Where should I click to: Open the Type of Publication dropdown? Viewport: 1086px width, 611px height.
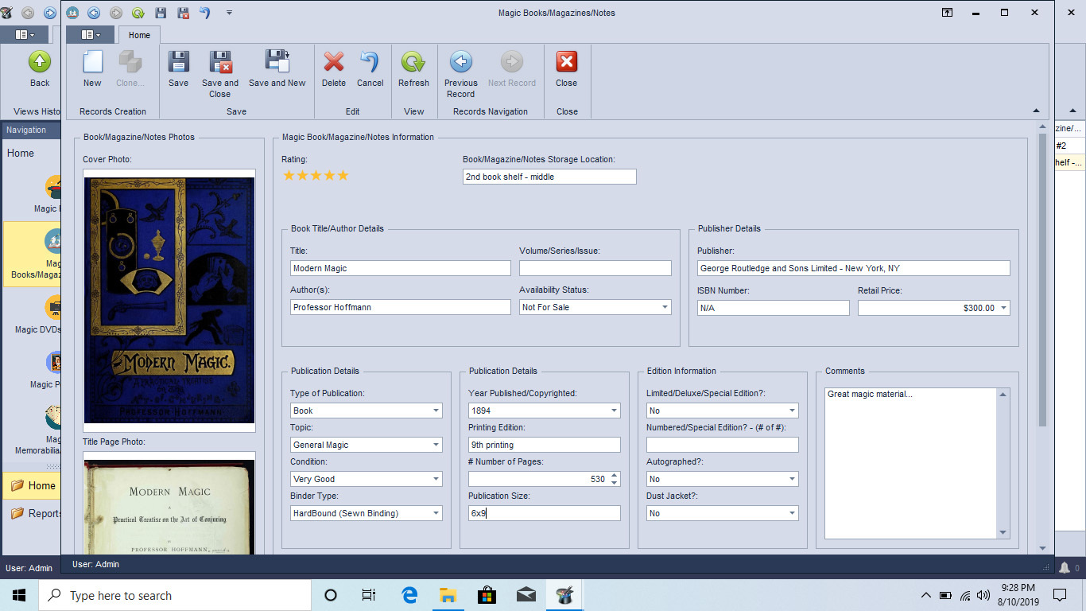(x=436, y=411)
